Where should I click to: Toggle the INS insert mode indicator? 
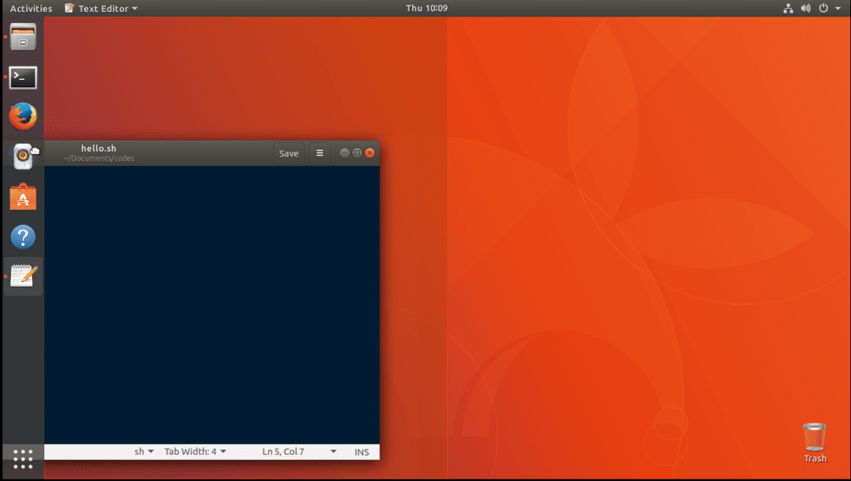(361, 451)
